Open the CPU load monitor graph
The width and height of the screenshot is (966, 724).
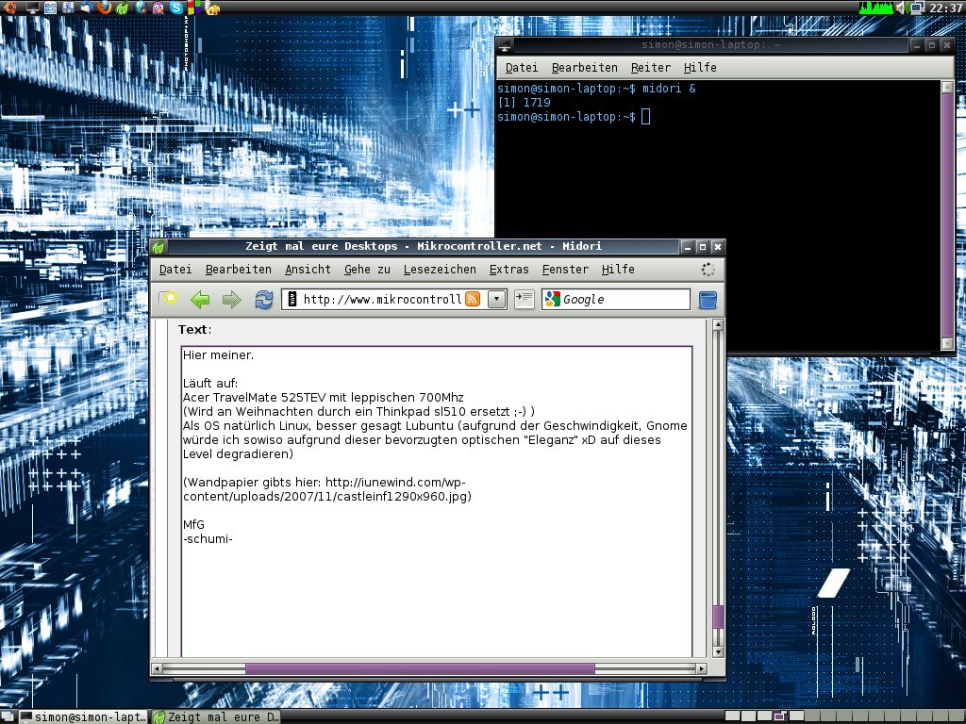point(875,8)
